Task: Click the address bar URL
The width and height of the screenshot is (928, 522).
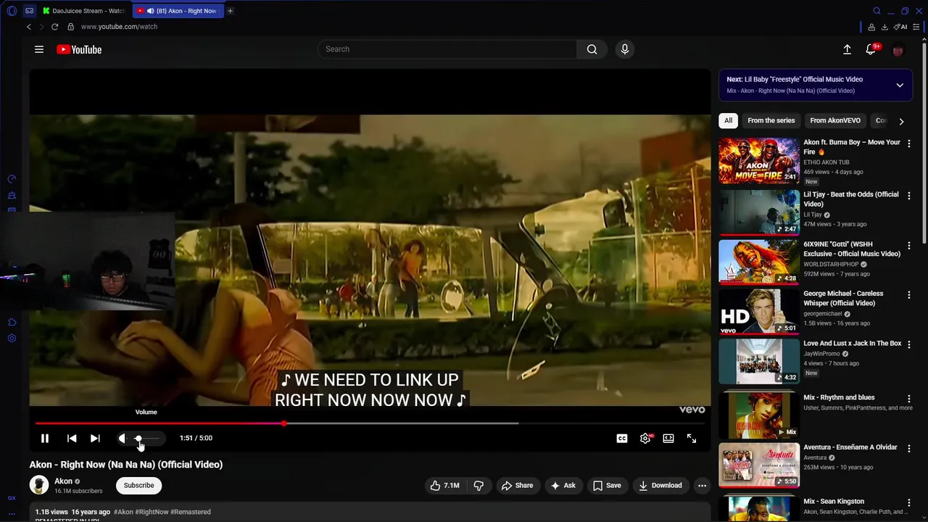Action: pyautogui.click(x=119, y=27)
